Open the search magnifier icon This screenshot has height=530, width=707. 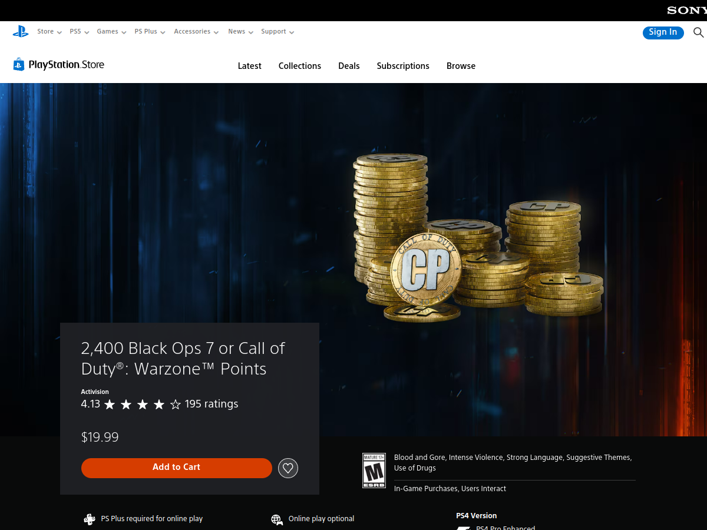698,32
